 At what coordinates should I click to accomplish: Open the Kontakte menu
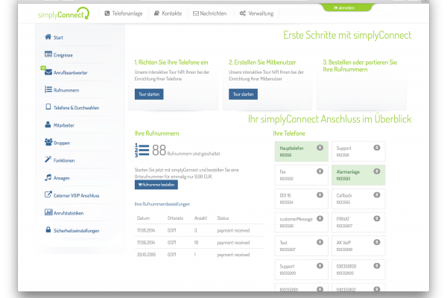[168, 13]
